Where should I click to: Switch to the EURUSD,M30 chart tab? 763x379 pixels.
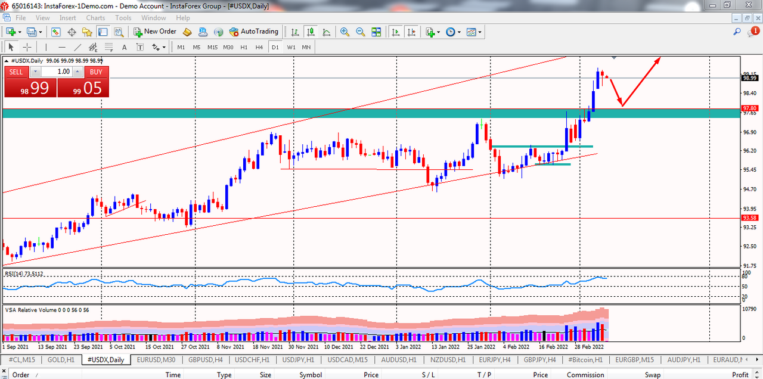(155, 360)
